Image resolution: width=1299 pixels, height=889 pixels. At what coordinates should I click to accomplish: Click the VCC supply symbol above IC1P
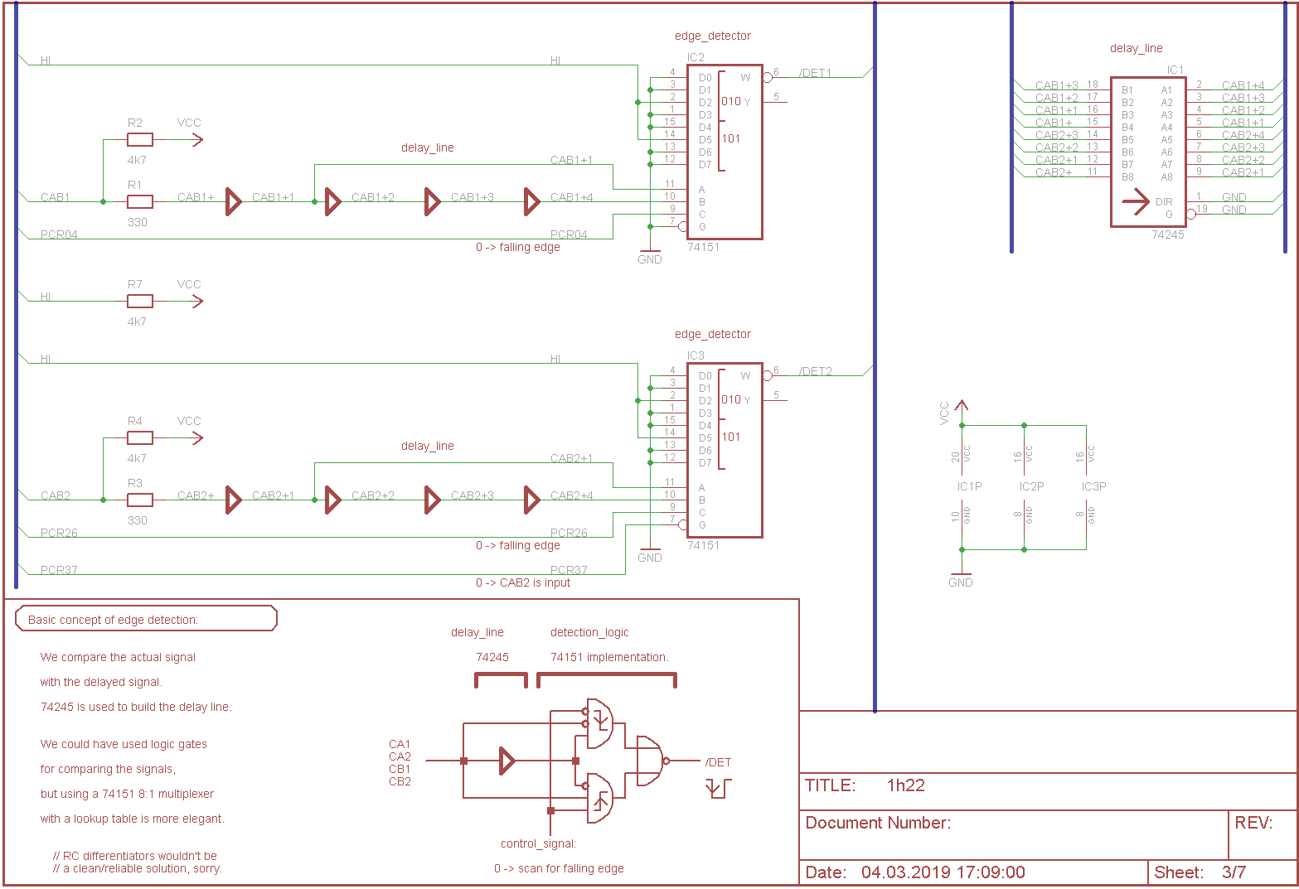click(x=962, y=408)
